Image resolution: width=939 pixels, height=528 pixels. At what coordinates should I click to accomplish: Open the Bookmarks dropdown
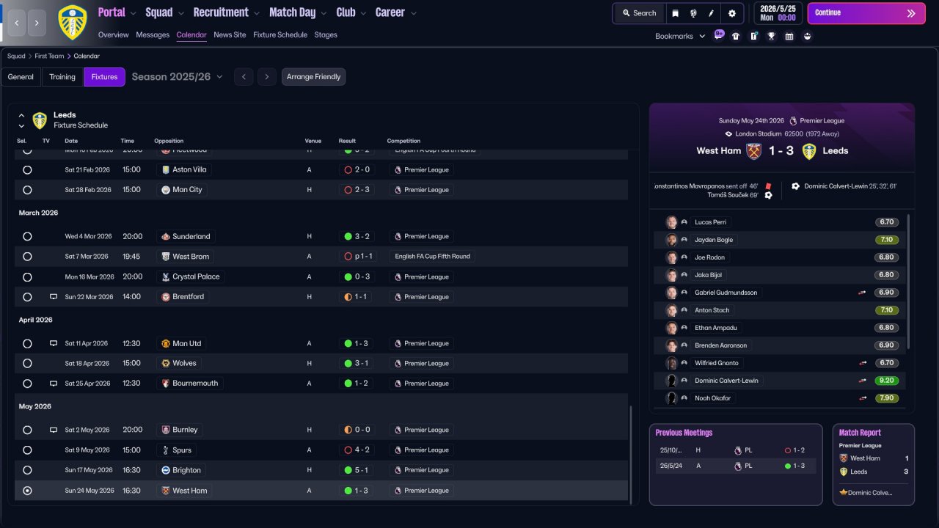click(x=680, y=36)
